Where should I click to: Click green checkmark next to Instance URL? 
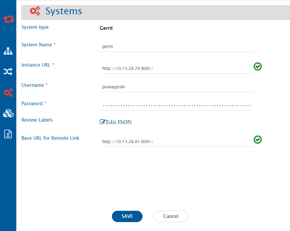pyautogui.click(x=258, y=67)
